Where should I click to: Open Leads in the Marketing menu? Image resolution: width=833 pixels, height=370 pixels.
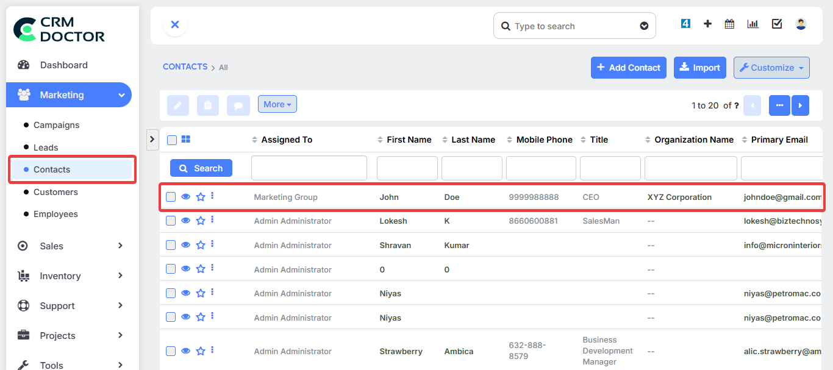(46, 148)
